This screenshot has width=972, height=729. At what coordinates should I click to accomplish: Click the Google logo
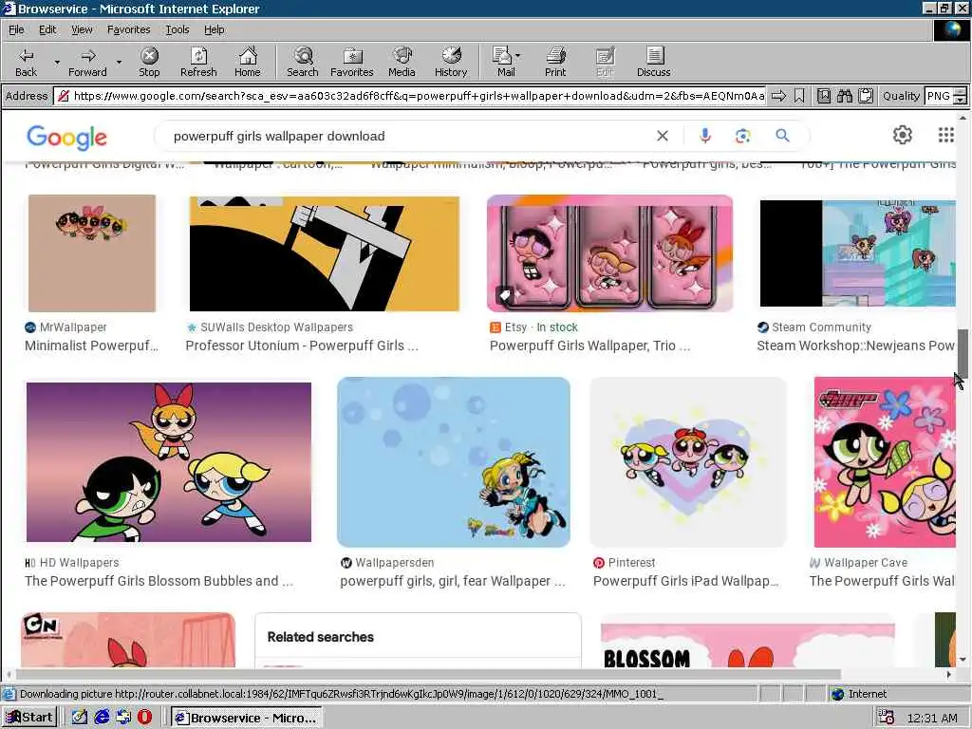67,138
